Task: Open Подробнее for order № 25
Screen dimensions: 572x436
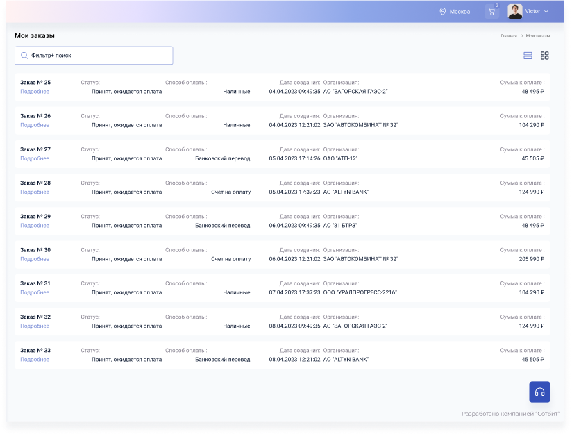Action: [35, 92]
